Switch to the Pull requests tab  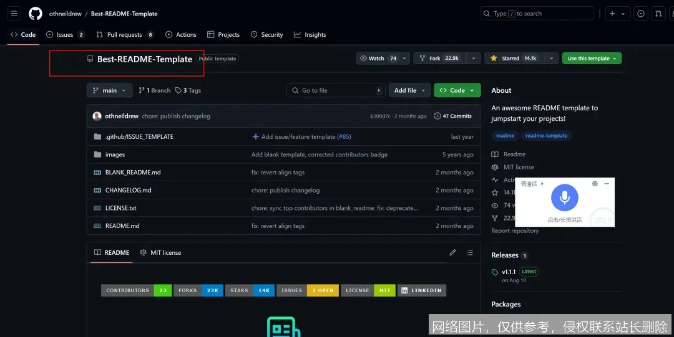tap(125, 35)
